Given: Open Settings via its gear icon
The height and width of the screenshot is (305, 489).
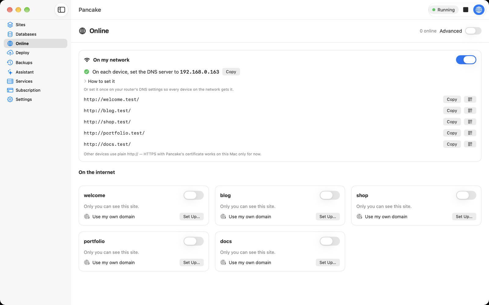Looking at the screenshot, I should coord(10,99).
